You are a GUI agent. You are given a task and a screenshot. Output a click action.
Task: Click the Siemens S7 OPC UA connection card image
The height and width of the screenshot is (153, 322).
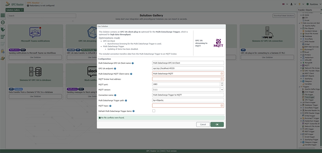(267, 33)
